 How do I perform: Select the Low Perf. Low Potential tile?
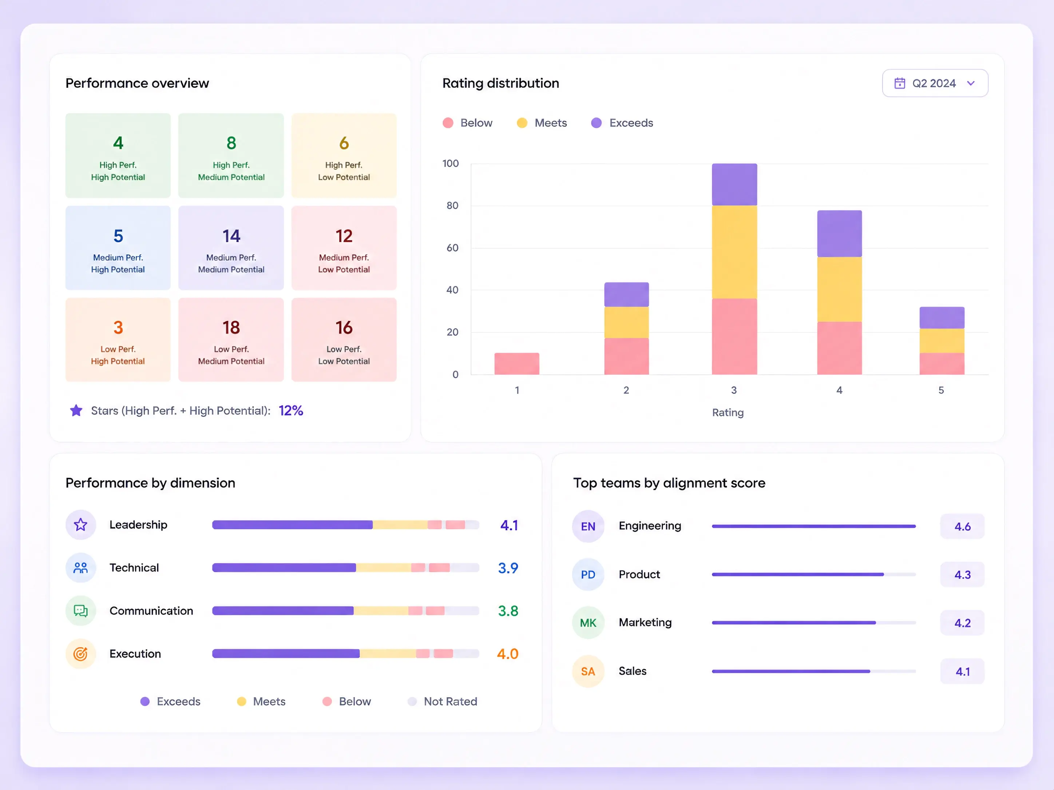coord(344,339)
